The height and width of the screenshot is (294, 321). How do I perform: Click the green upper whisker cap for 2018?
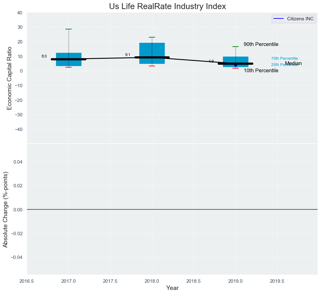(152, 37)
